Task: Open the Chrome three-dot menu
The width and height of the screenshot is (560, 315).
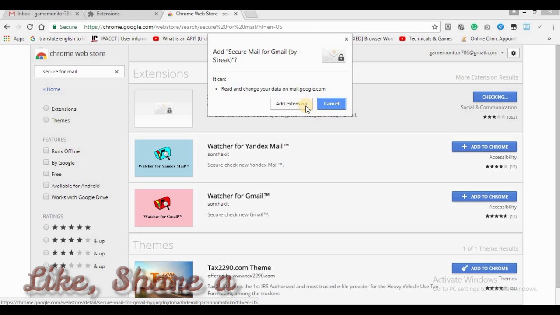Action: [x=552, y=27]
